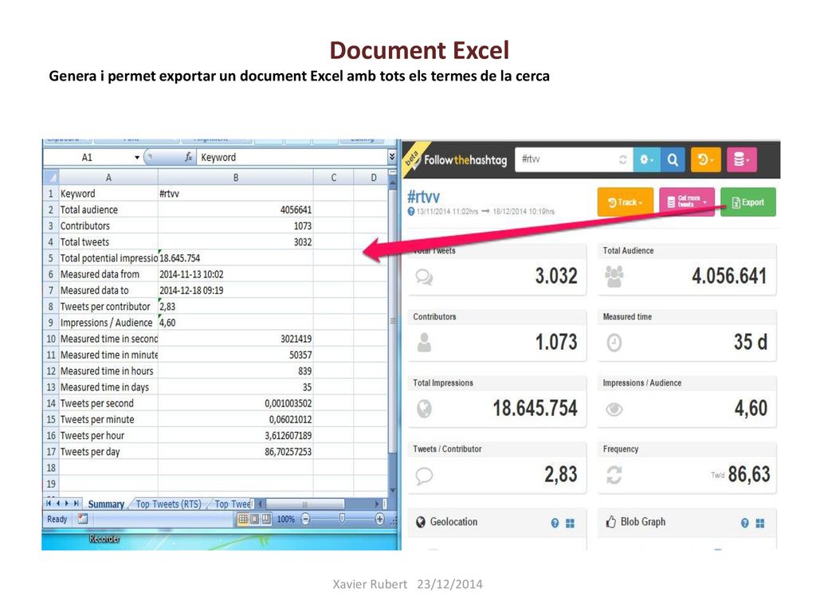Click the Geolocation grid view icon
This screenshot has height=612, width=816.
(x=571, y=523)
